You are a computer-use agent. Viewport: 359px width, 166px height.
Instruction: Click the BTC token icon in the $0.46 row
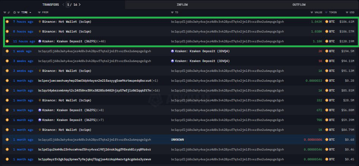[x=327, y=149]
